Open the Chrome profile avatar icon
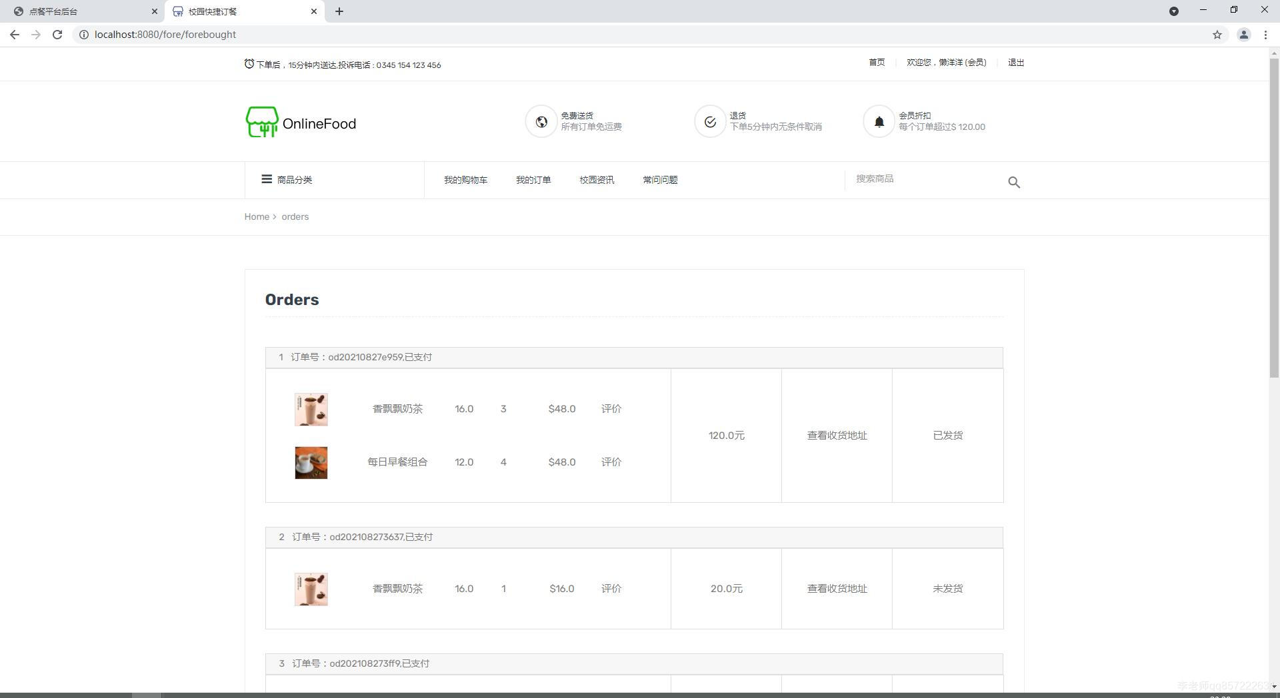Screen dimensions: 1280x698 (1243, 35)
